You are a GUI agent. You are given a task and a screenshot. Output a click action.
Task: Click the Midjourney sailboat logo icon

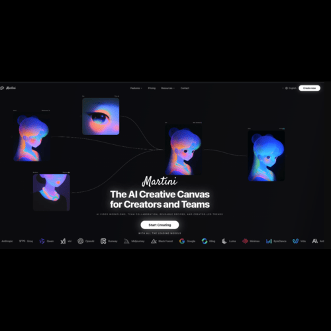pos(126,241)
